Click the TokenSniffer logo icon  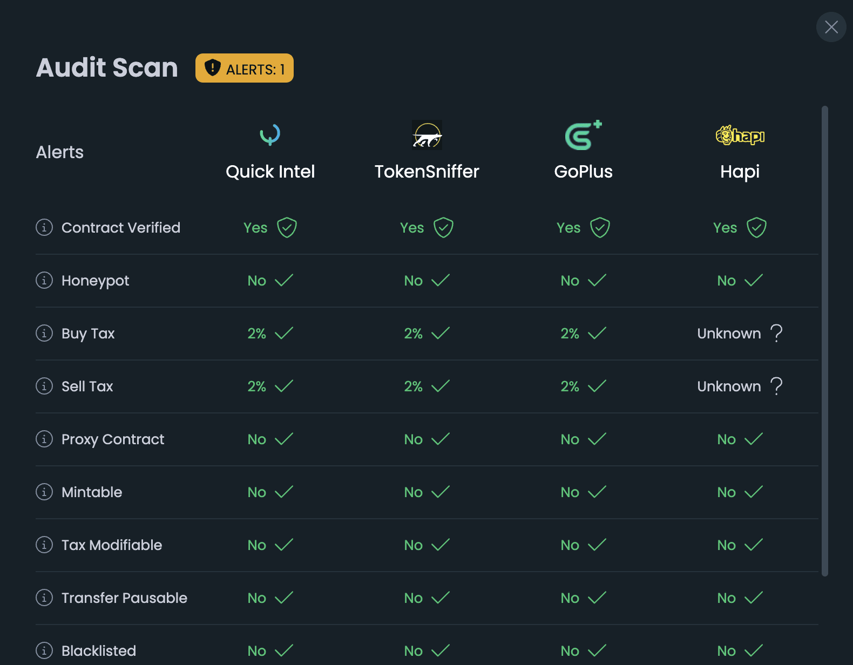point(427,135)
